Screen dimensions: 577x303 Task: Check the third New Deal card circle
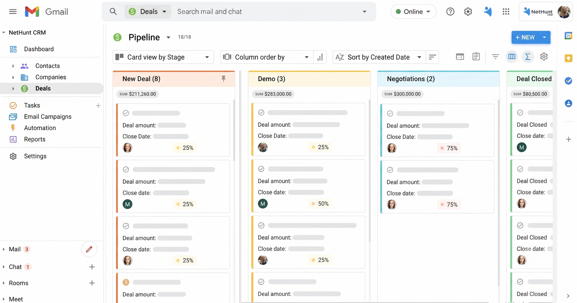pyautogui.click(x=126, y=226)
